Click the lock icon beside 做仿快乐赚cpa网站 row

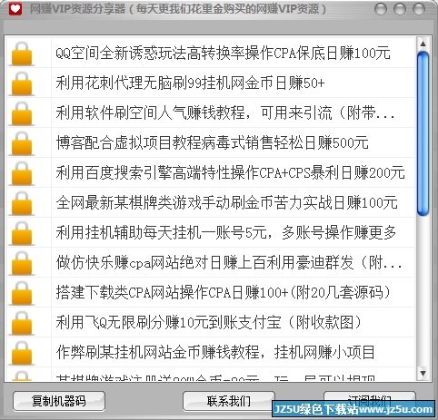[x=22, y=263]
